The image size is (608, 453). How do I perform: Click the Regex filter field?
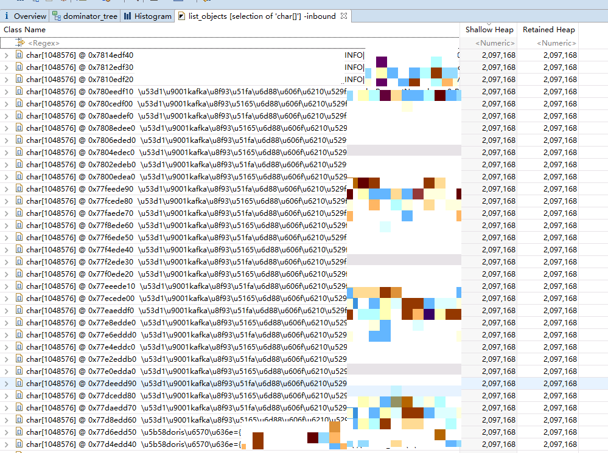[x=229, y=43]
